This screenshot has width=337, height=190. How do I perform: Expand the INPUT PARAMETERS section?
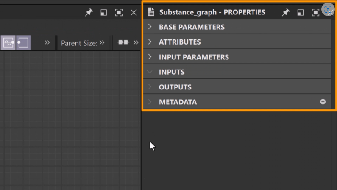click(150, 57)
